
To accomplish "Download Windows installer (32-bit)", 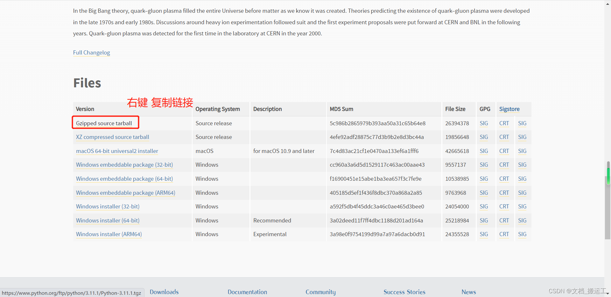I will click(x=108, y=206).
